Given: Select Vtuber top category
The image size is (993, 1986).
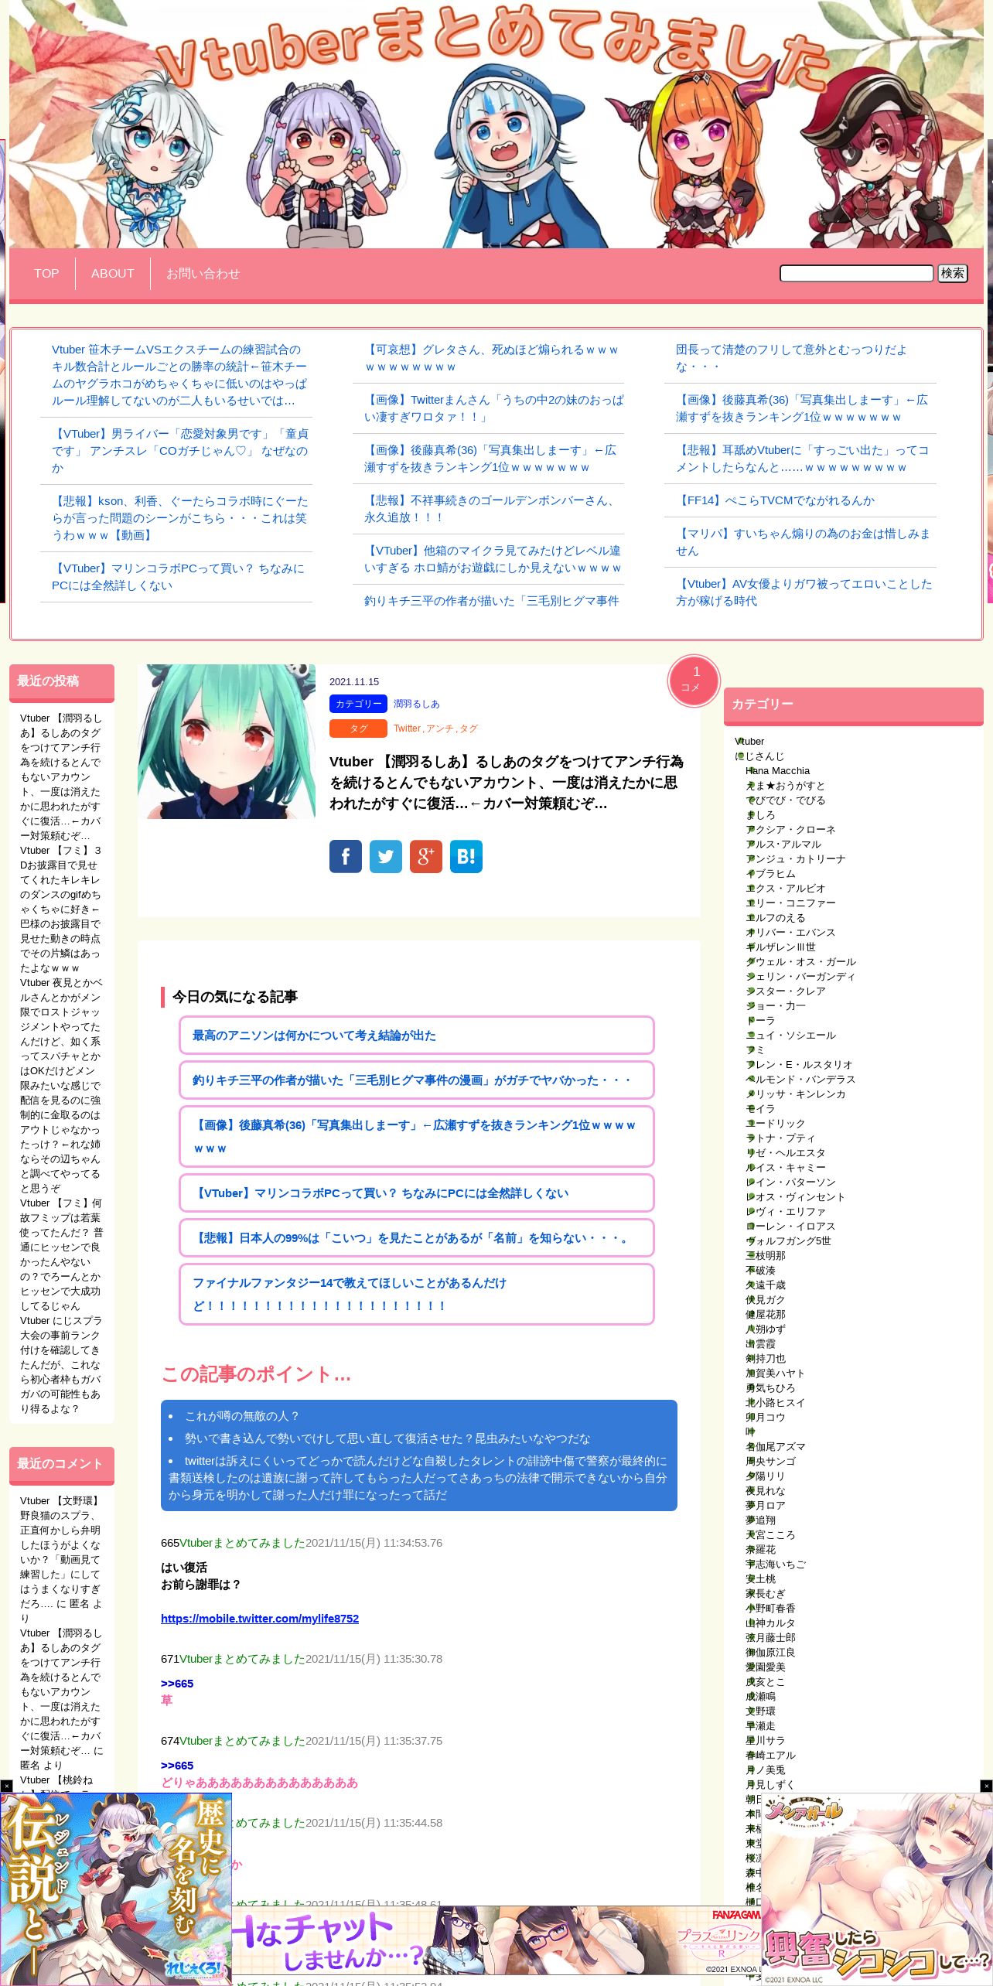Looking at the screenshot, I should click(749, 741).
